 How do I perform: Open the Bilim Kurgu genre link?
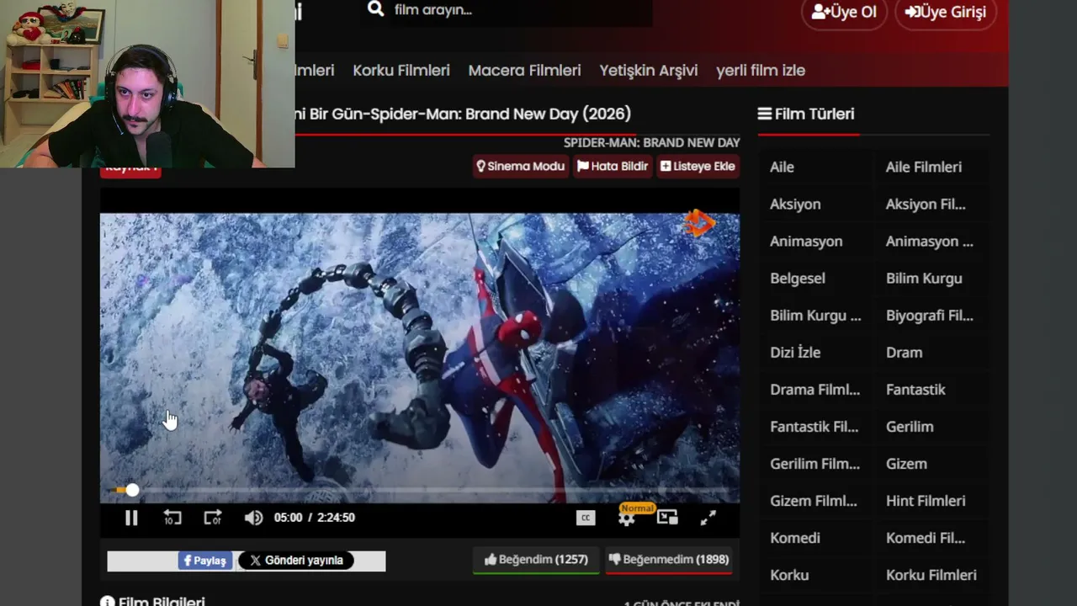tap(924, 278)
